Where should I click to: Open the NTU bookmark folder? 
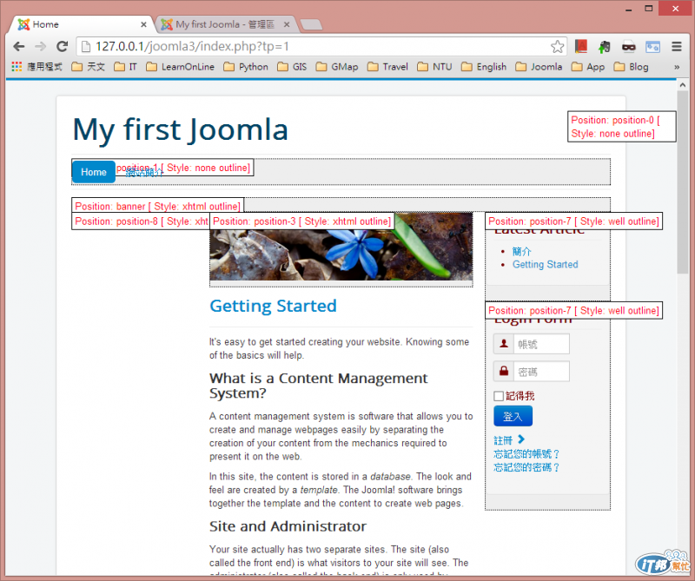coord(435,67)
